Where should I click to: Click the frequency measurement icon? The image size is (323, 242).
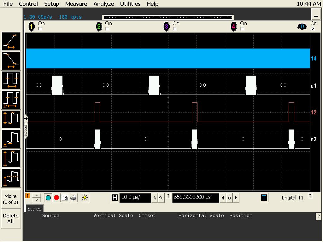pos(11,100)
